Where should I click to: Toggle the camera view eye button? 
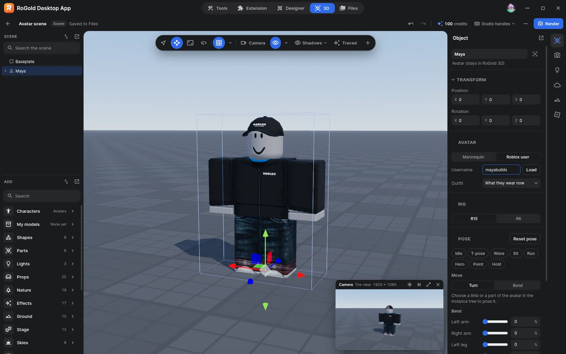click(x=276, y=43)
